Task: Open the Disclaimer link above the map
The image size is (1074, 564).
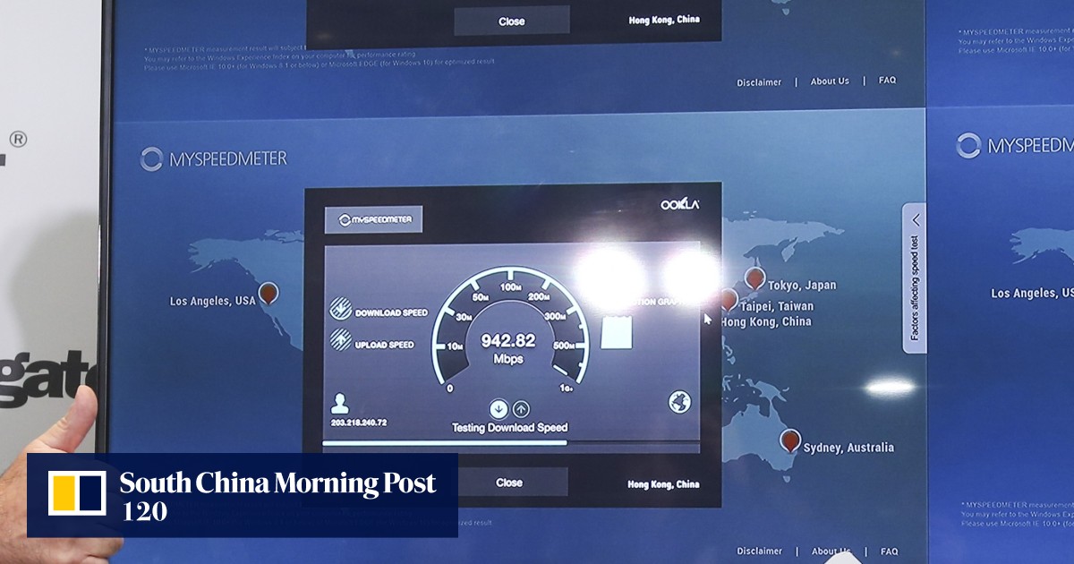Action: click(x=759, y=82)
